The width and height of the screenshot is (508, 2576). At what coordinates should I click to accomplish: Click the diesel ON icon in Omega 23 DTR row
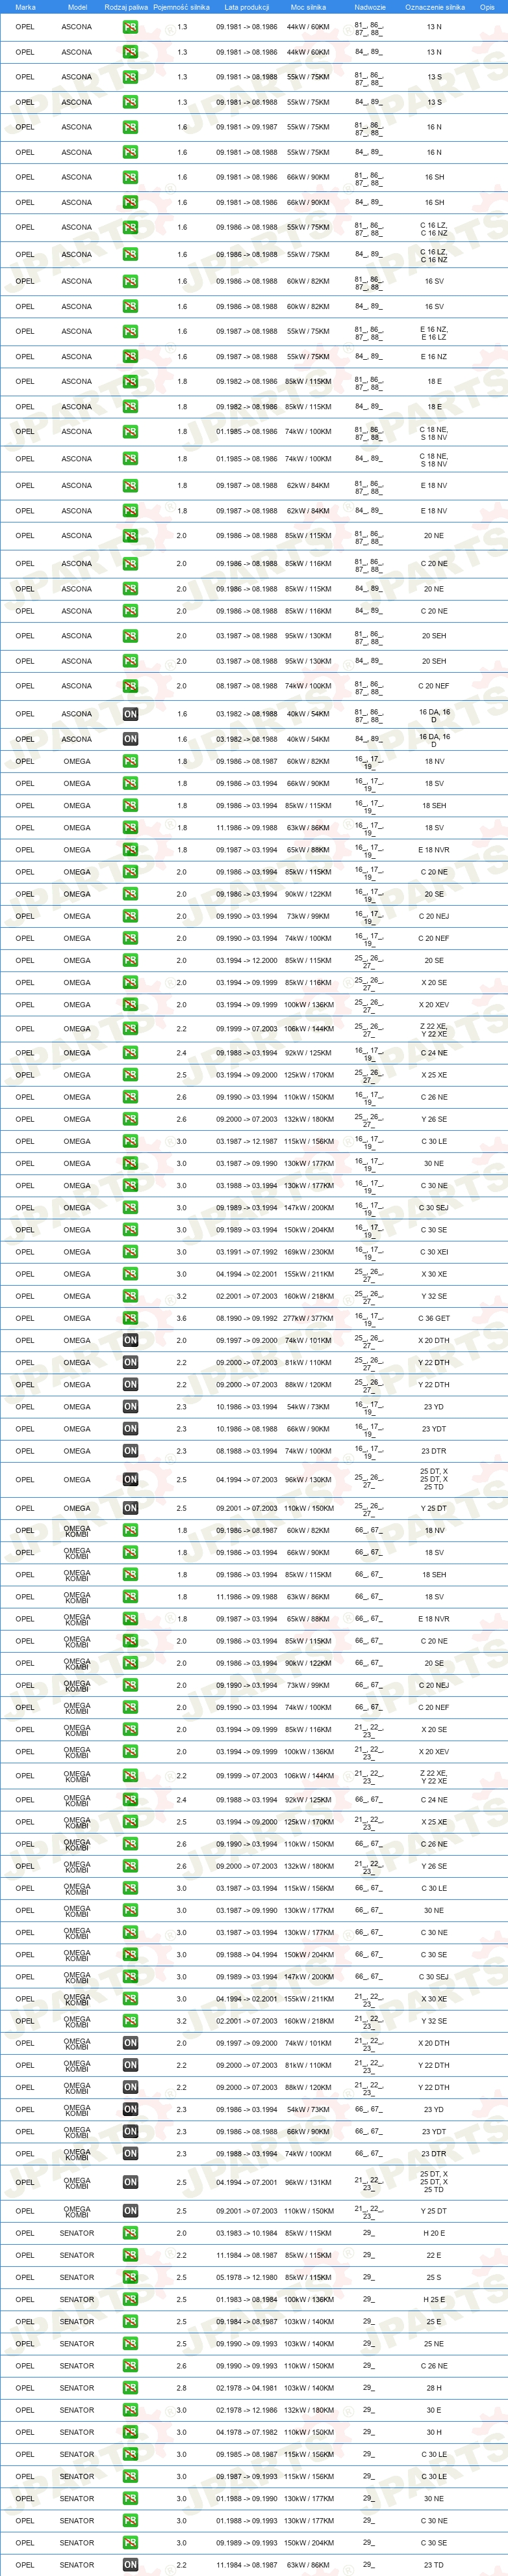click(131, 1451)
